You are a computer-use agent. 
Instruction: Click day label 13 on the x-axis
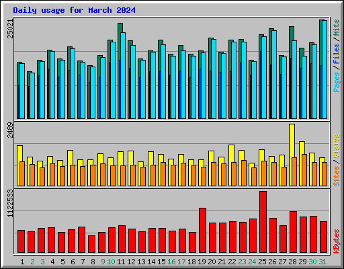point(141,262)
